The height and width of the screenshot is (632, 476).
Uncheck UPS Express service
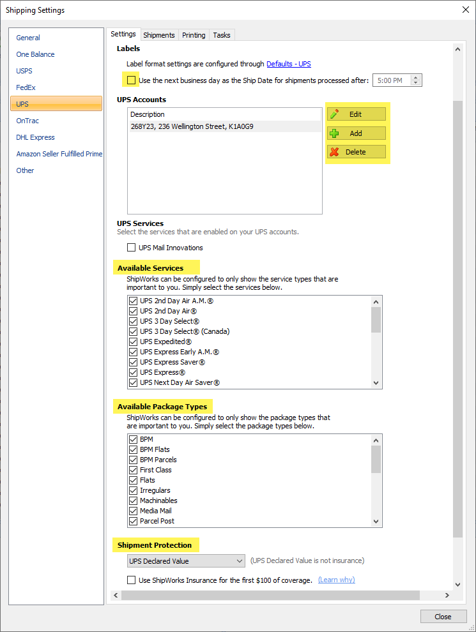coord(133,372)
